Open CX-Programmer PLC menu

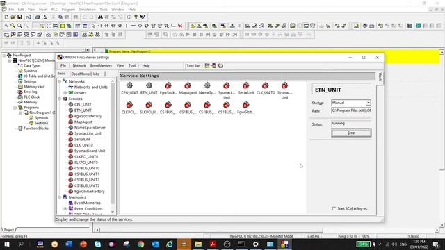click(54, 9)
